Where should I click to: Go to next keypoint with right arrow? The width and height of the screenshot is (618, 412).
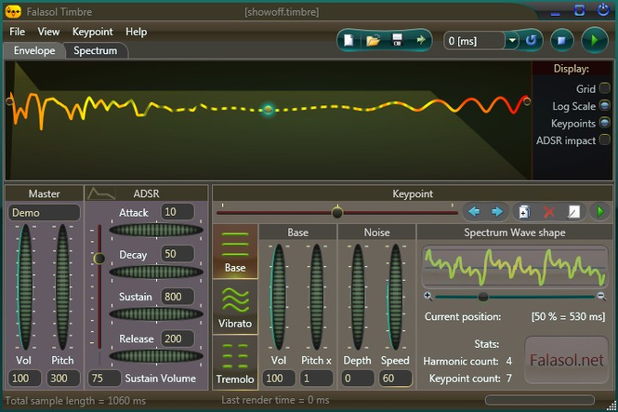(496, 212)
